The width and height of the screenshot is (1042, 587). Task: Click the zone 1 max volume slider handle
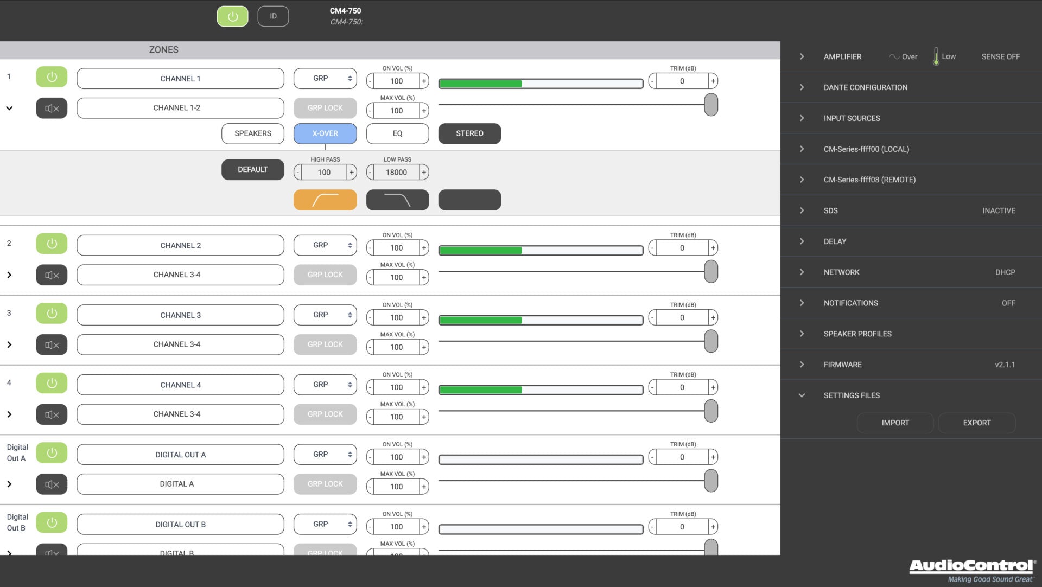click(x=710, y=105)
